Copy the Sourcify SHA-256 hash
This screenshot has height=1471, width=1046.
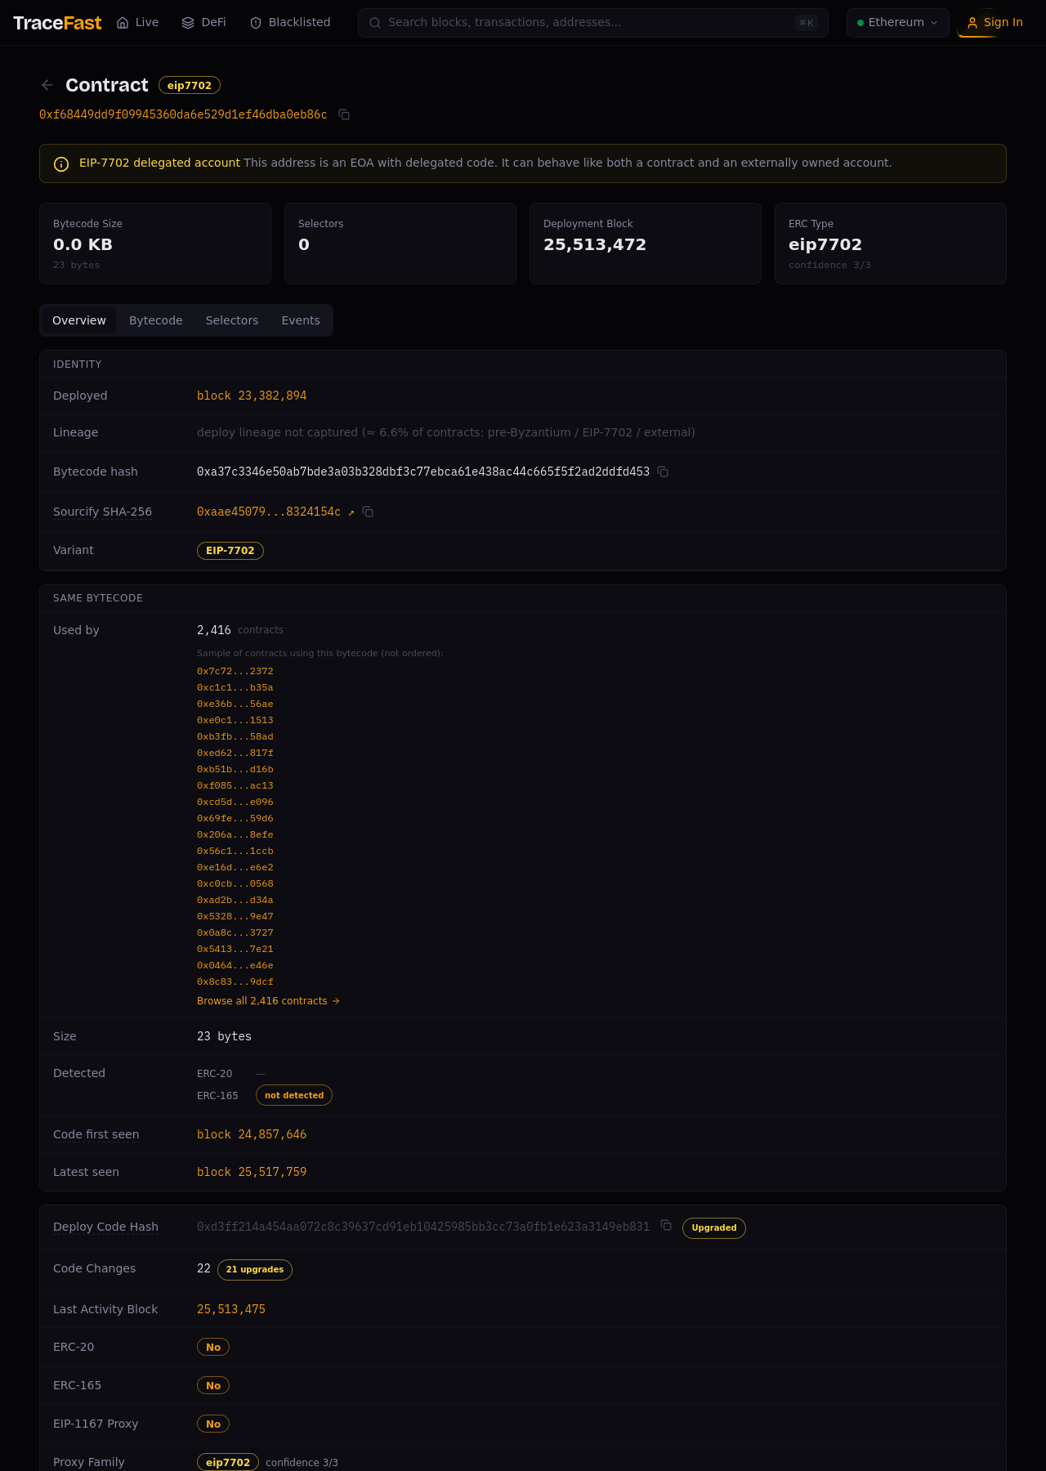(x=368, y=512)
